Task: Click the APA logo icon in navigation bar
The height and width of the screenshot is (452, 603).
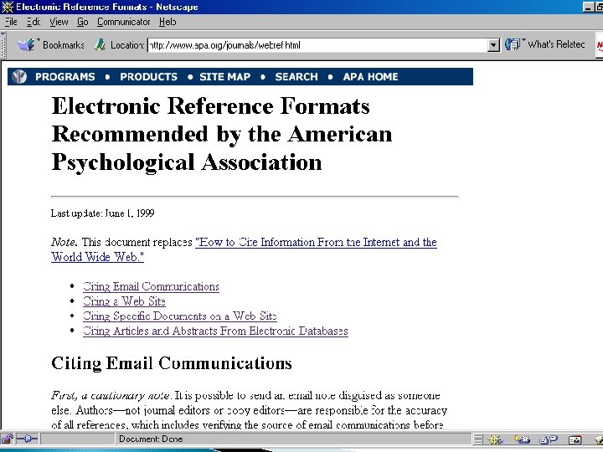Action: [18, 76]
